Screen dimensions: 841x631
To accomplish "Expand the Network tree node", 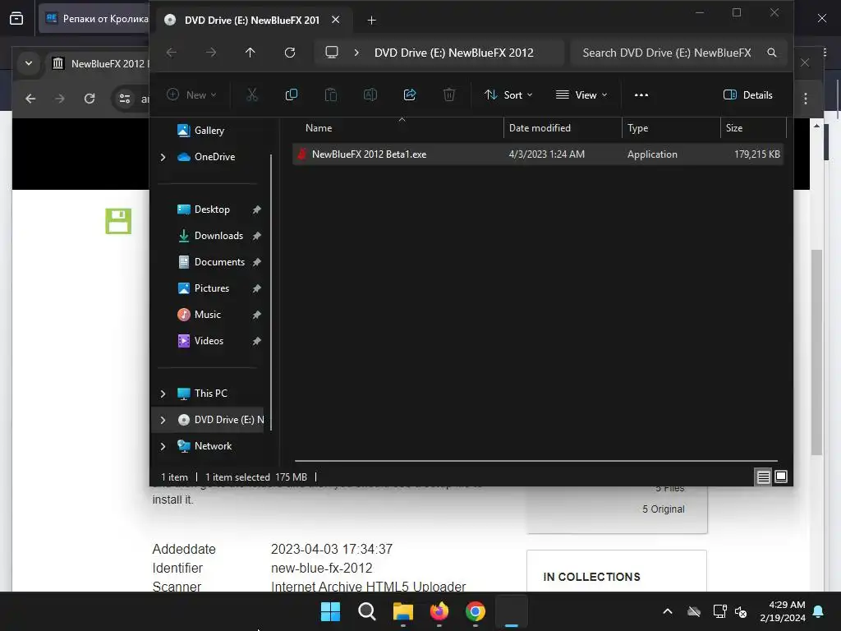I will [163, 446].
